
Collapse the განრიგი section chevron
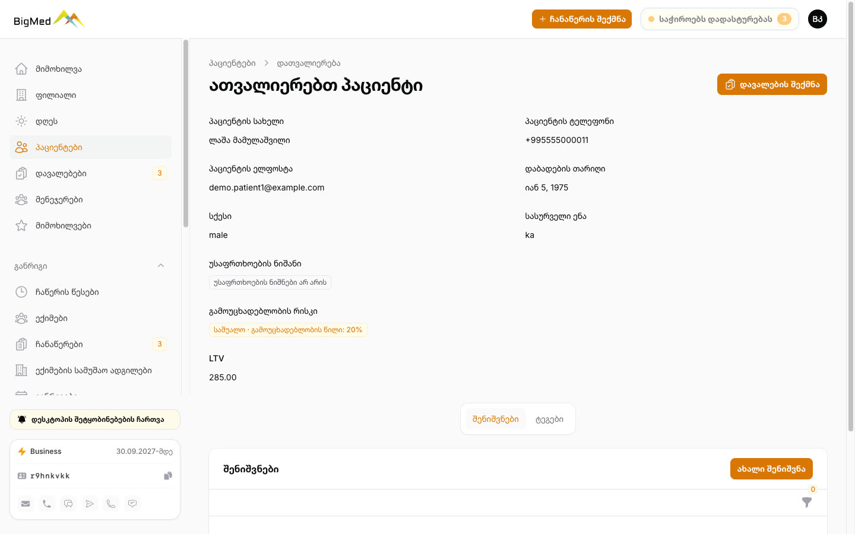[161, 266]
